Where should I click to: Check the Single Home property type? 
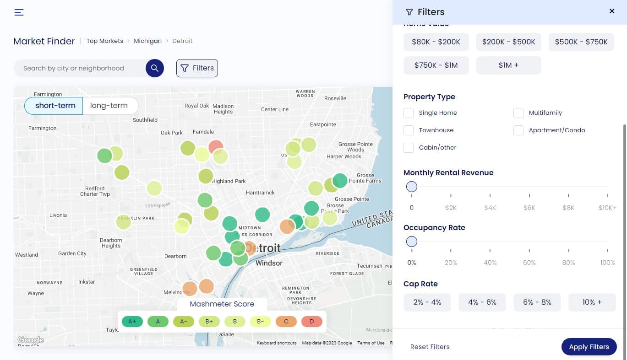(x=409, y=113)
